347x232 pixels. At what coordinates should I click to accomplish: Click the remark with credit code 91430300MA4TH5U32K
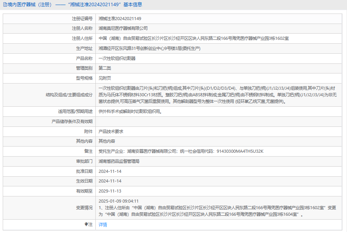pos(181,152)
